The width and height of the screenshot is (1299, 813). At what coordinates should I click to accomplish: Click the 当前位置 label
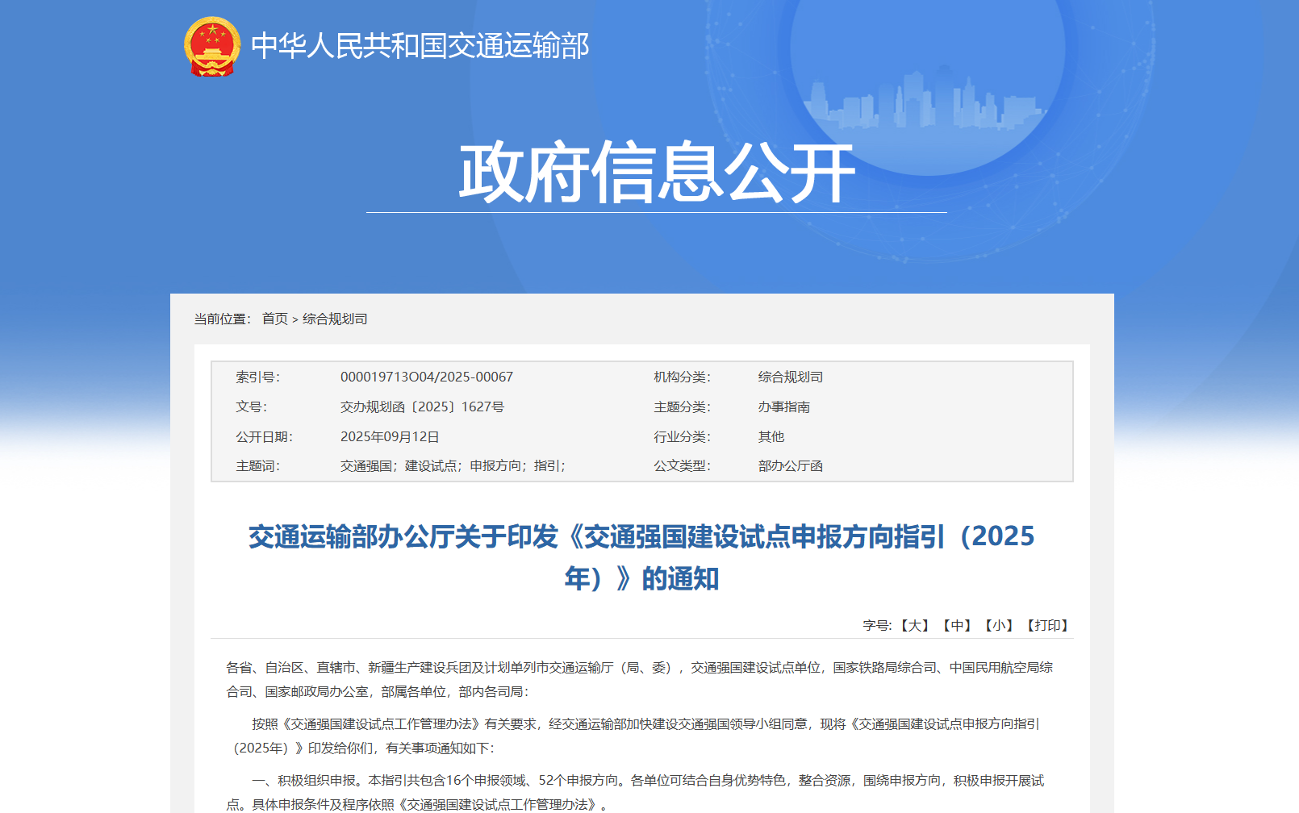point(223,319)
